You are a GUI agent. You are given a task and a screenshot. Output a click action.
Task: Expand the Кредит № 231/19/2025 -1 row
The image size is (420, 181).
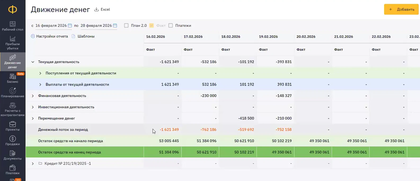point(33,164)
